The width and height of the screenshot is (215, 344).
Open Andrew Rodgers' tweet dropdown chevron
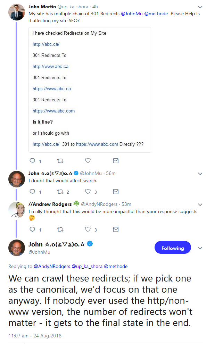coord(200,204)
